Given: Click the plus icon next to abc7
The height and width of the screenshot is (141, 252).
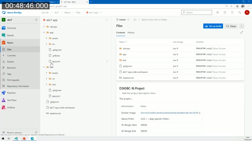Looking at the screenshot, I should pyautogui.click(x=36, y=20).
